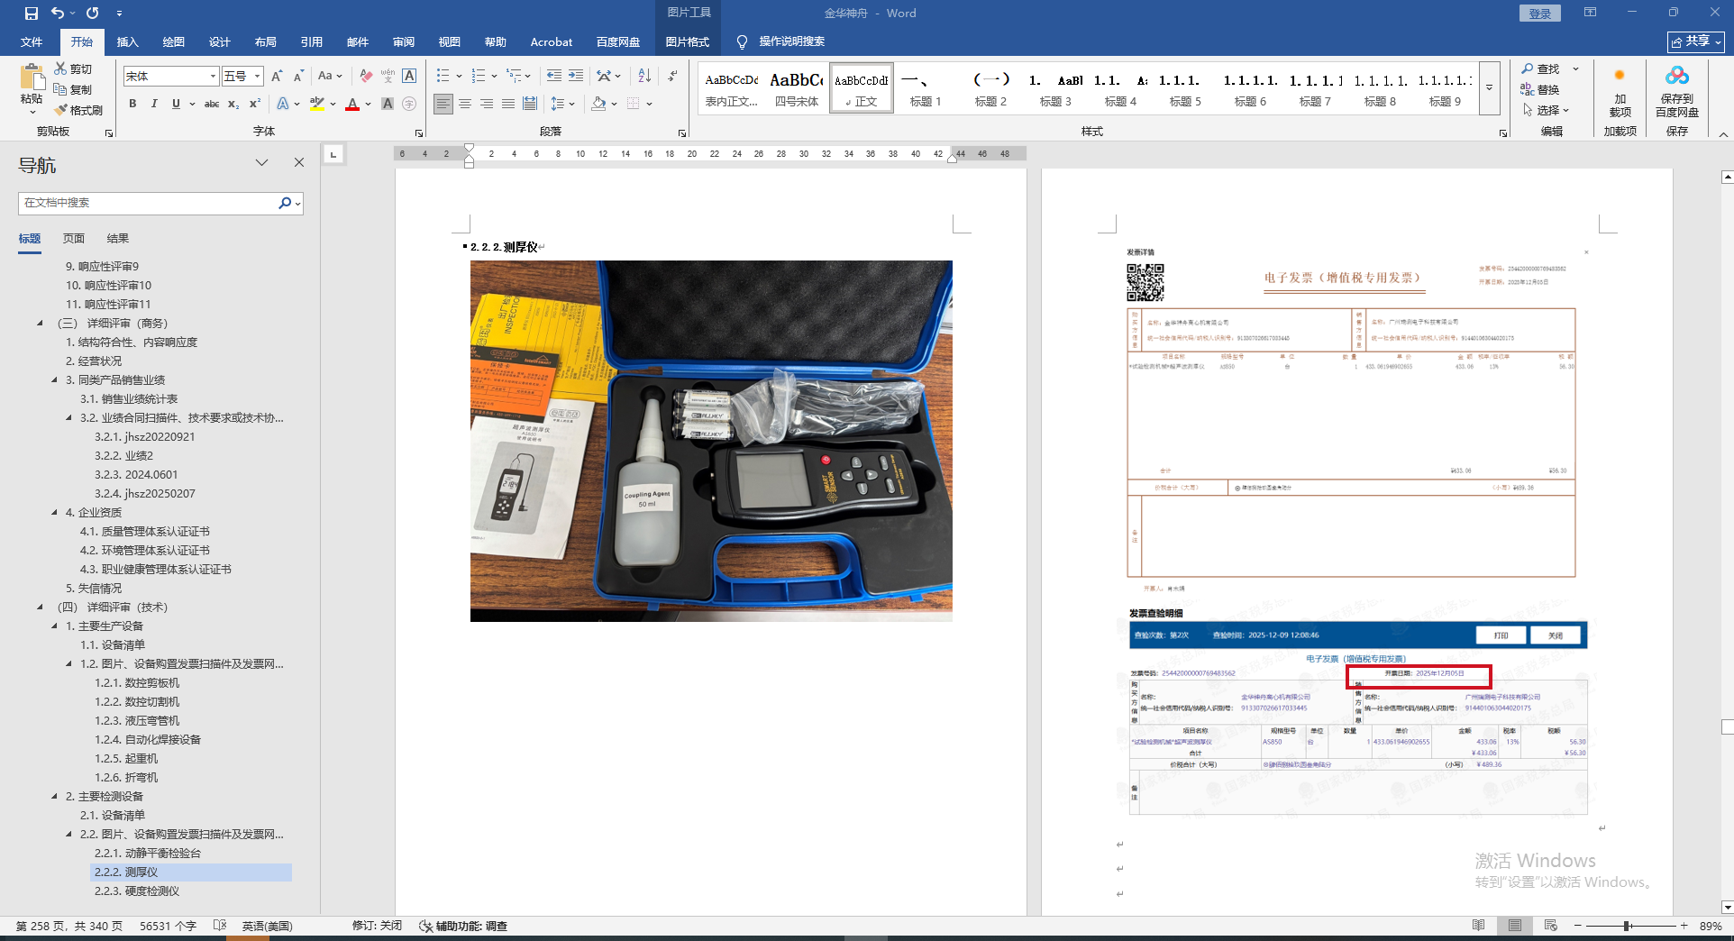
Task: Zoom in with the plus icon in status bar
Action: click(x=1684, y=926)
